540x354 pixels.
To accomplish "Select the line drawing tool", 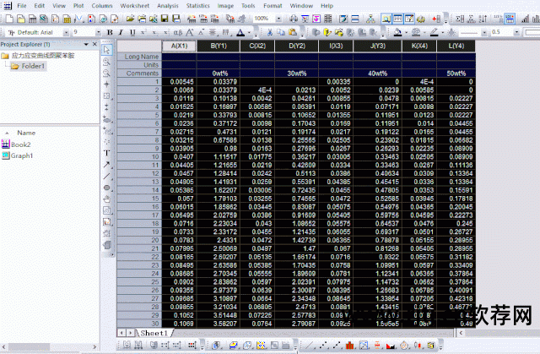I will click(x=107, y=176).
